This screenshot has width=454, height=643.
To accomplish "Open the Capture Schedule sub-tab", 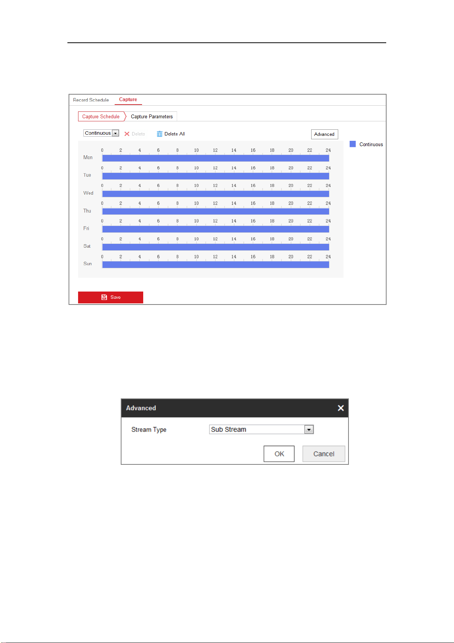I will [101, 116].
